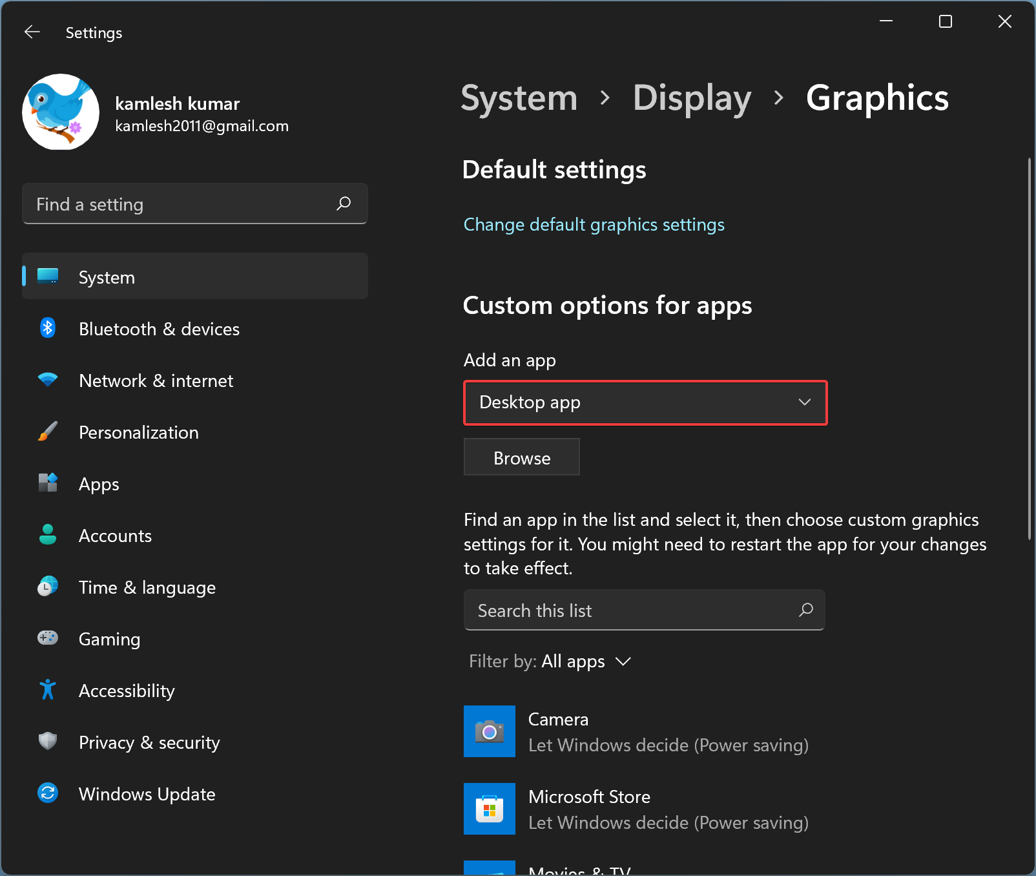Go to Accessibility settings
Image resolution: width=1036 pixels, height=876 pixels.
point(195,691)
